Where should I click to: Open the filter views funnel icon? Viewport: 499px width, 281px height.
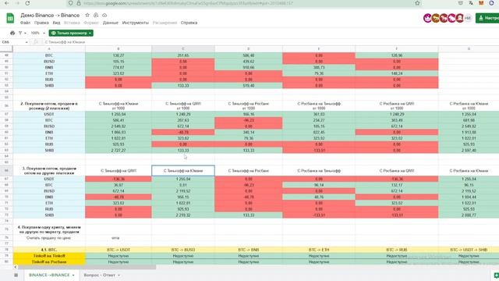pos(20,33)
